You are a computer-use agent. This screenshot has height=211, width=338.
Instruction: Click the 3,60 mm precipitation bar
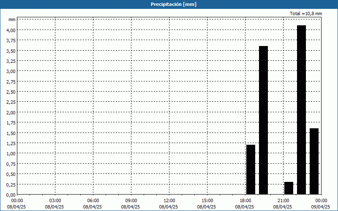click(263, 120)
